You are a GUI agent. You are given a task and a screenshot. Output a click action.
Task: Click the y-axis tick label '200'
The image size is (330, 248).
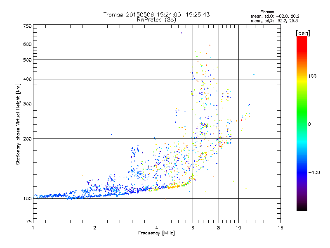point(27,139)
